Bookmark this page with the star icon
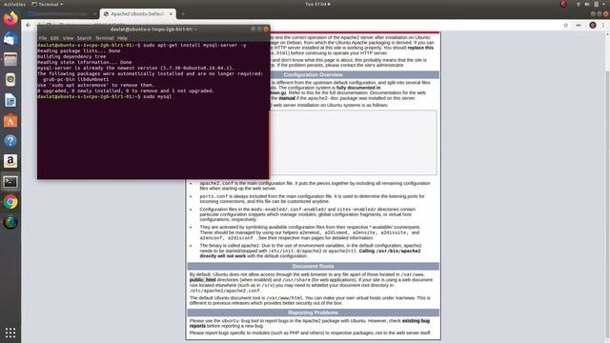 point(565,26)
